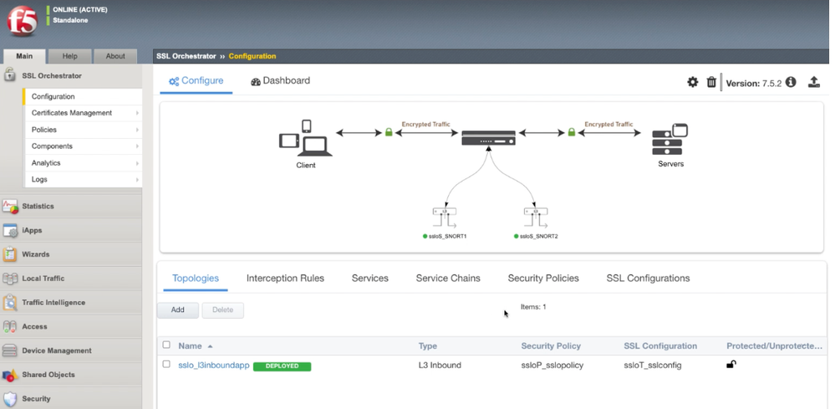This screenshot has height=409, width=835.
Task: Click the ssloS_SNORT2 service icon
Action: [536, 217]
